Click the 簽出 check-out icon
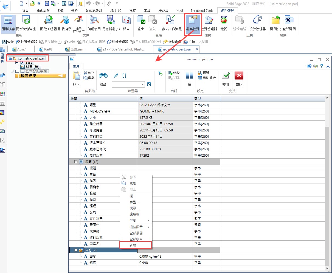 (141, 23)
